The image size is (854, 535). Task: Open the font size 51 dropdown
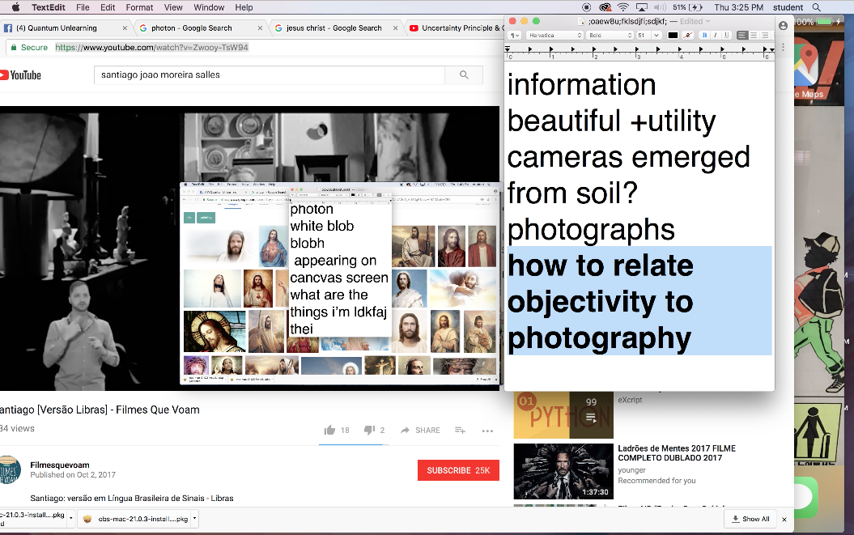[649, 36]
